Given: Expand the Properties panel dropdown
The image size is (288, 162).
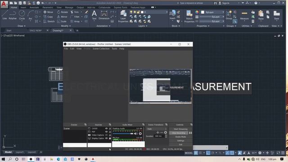Looking at the screenshot, I should 203,26.
